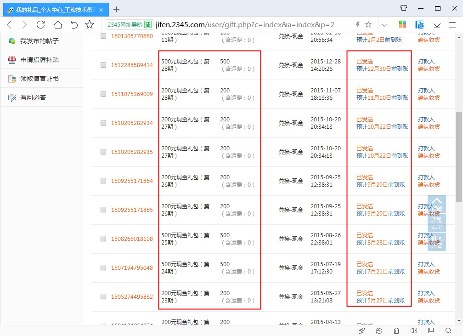Viewport: 463px width, 336px height.
Task: Open a new tab with plus button
Action: 117,9
